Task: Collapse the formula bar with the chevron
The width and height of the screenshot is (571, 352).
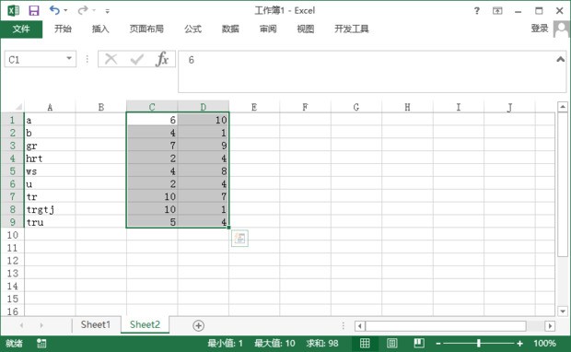Action: [561, 59]
